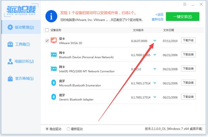Click the shopping bag icon for 官方商城
The width and height of the screenshot is (208, 137).
[10, 78]
